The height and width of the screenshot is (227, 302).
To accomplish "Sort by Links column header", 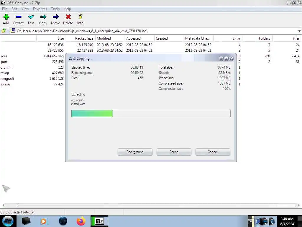I will click(228, 38).
